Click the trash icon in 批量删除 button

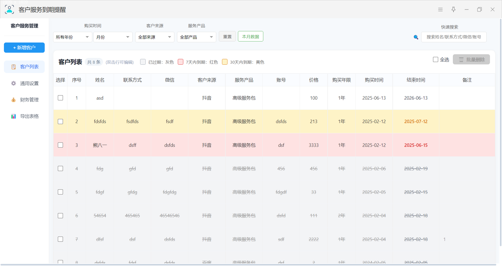[461, 60]
